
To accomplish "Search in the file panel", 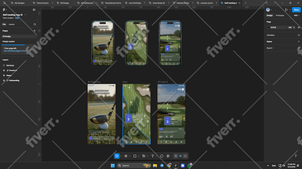I will tap(35, 24).
